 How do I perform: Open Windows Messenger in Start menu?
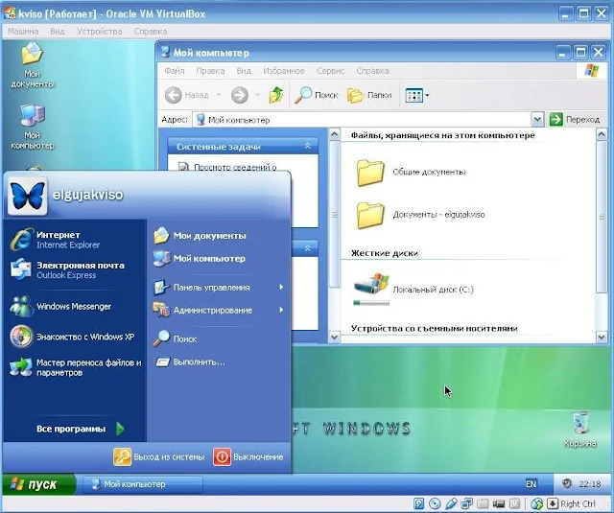tap(60, 307)
